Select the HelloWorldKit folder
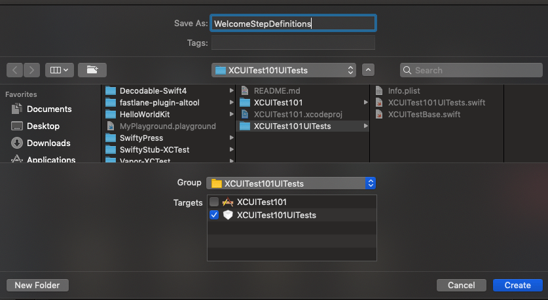This screenshot has width=548, height=300. 145,114
